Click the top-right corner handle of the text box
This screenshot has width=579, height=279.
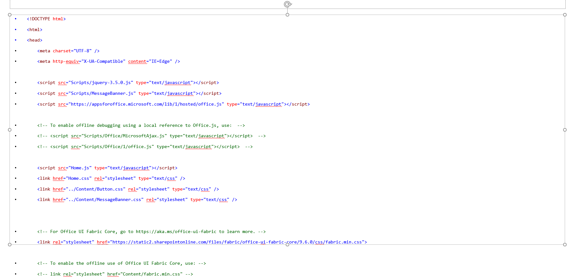tap(565, 15)
